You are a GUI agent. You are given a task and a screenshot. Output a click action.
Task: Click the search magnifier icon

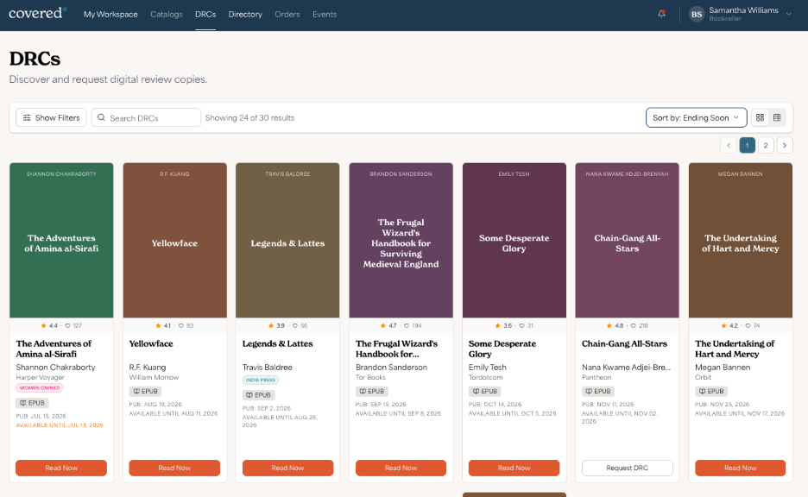tap(102, 117)
